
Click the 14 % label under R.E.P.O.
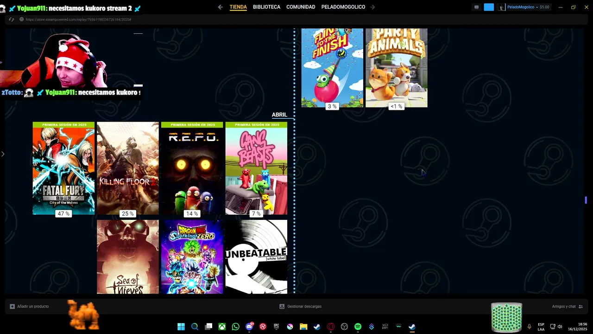point(192,214)
